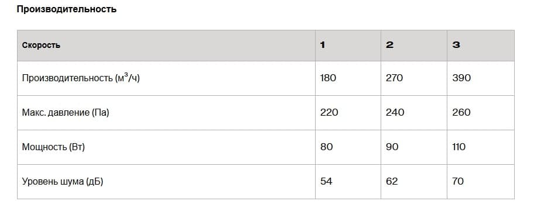Image resolution: width=544 pixels, height=215 pixels.
Task: Click the 390 airflow value
Action: 461,78
